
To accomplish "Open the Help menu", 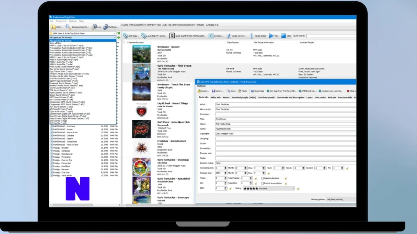I will coord(81,21).
